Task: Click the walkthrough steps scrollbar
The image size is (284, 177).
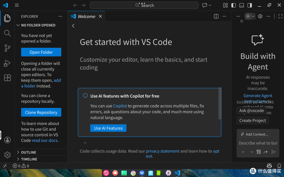Action: (x=220, y=104)
